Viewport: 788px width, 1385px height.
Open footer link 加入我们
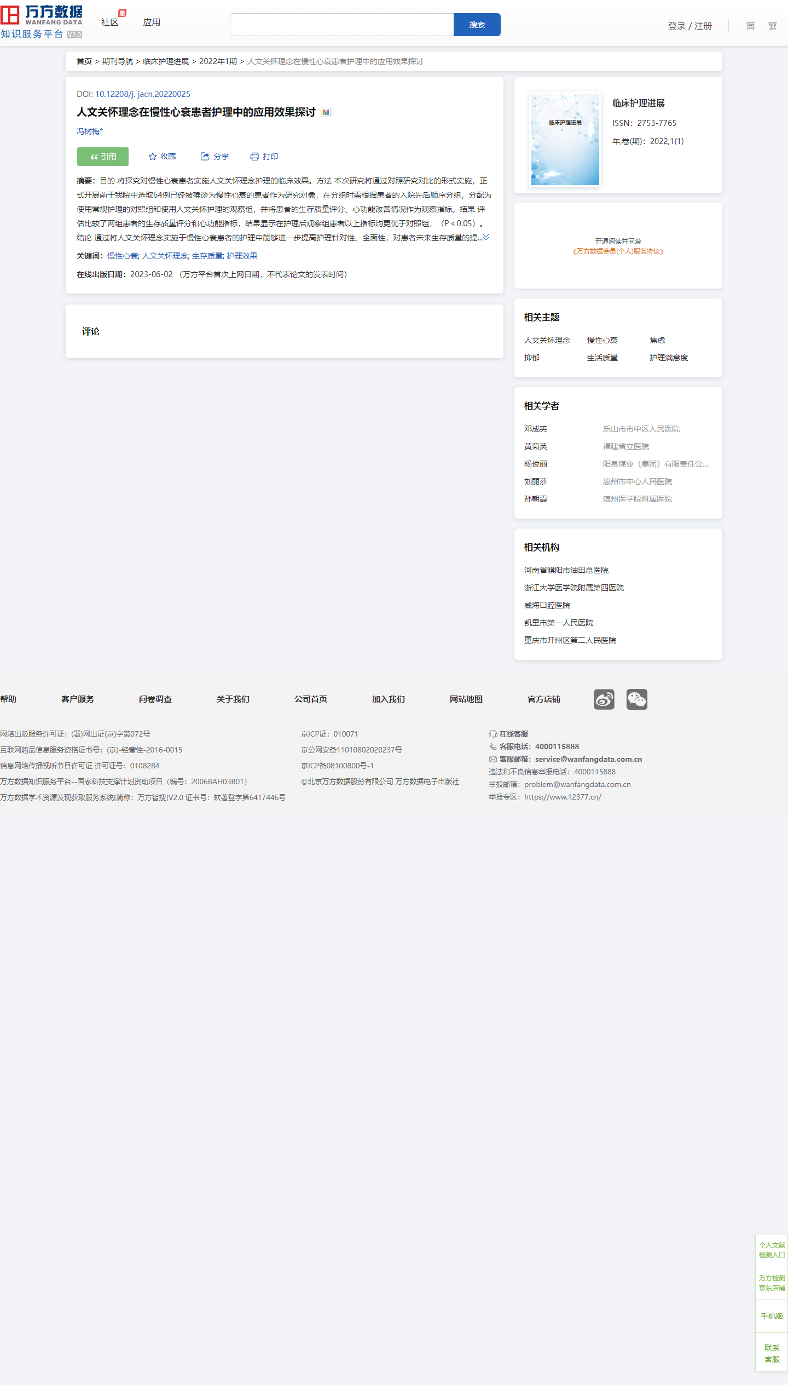(x=389, y=699)
